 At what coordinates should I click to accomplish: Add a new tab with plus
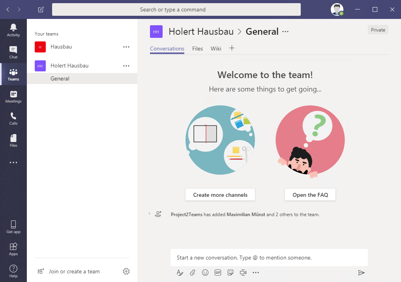[x=232, y=48]
